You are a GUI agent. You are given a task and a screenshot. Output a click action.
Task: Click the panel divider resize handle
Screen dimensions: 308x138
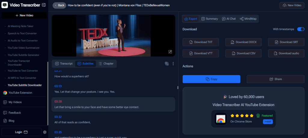coord(178,88)
